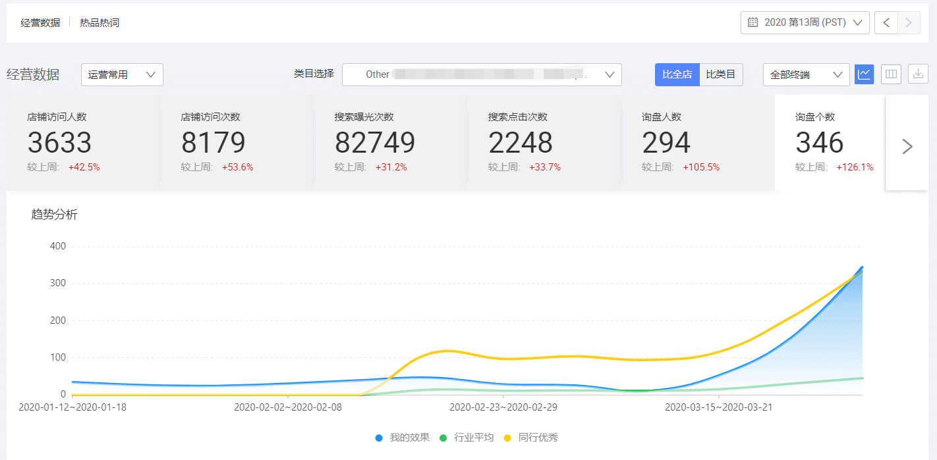Switch to table view icon
937x460 pixels.
(891, 74)
